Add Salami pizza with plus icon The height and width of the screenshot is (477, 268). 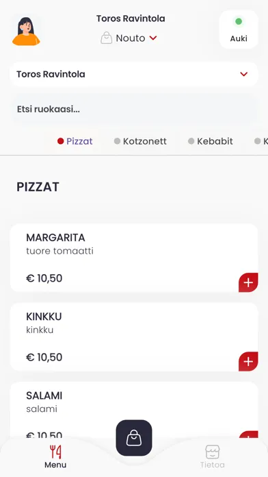pos(249,435)
